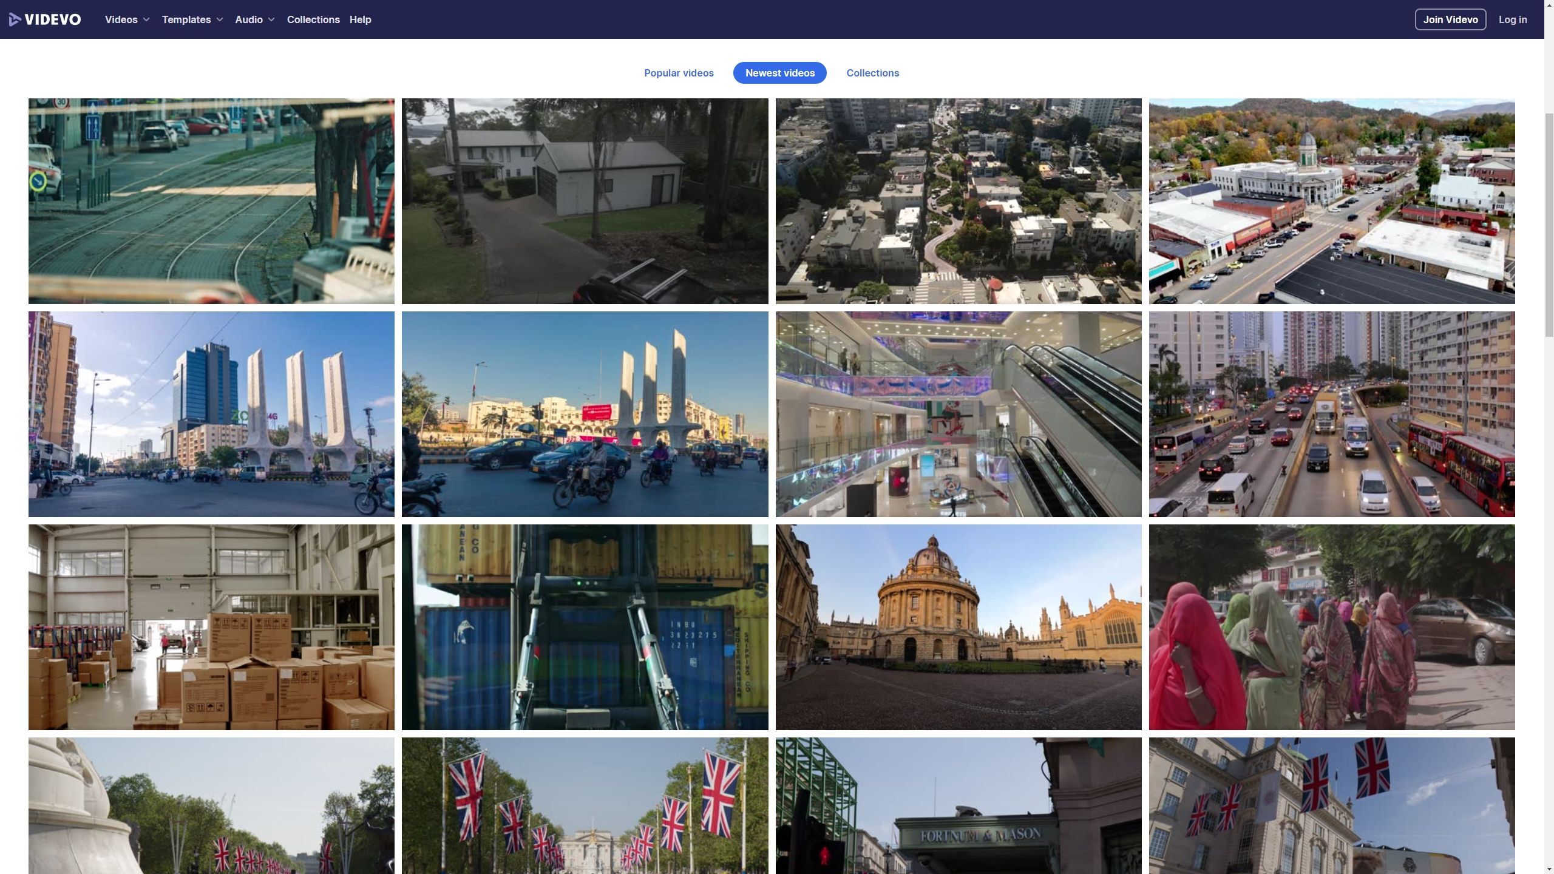
Task: Open the monument video with motorcyclists in traffic
Action: (585, 414)
